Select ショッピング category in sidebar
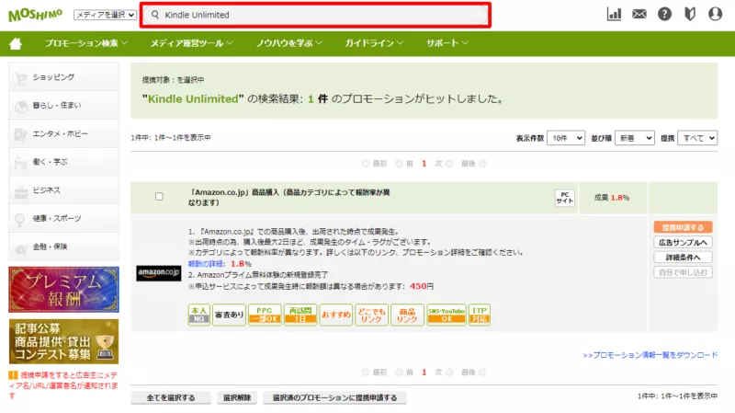The width and height of the screenshot is (735, 413). tap(63, 77)
